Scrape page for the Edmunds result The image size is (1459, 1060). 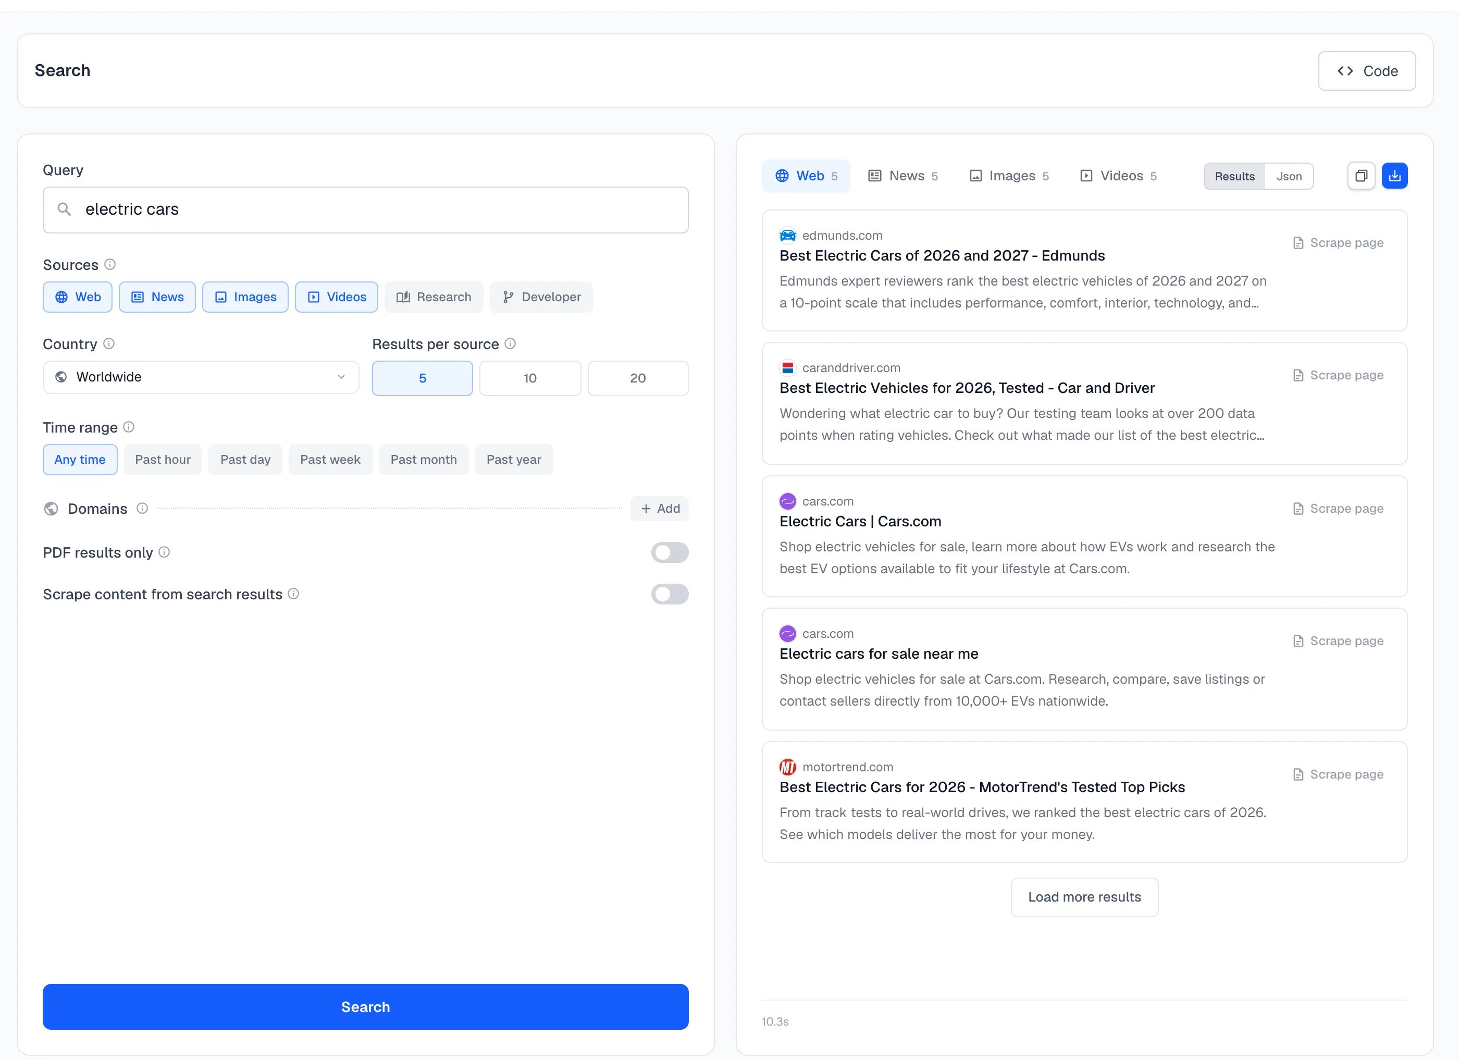tap(1338, 243)
